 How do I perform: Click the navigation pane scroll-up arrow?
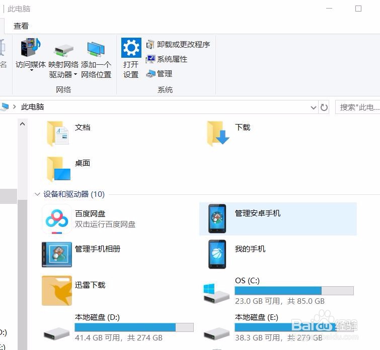[22, 124]
